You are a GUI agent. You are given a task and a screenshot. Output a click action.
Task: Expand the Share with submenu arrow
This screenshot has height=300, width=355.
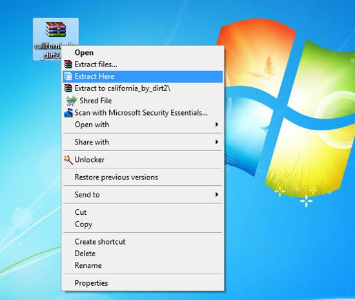coord(217,142)
